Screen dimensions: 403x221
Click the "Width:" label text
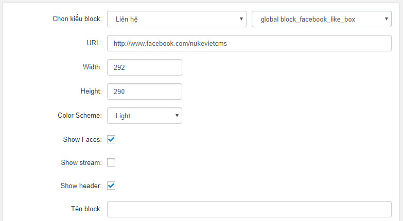click(x=92, y=67)
